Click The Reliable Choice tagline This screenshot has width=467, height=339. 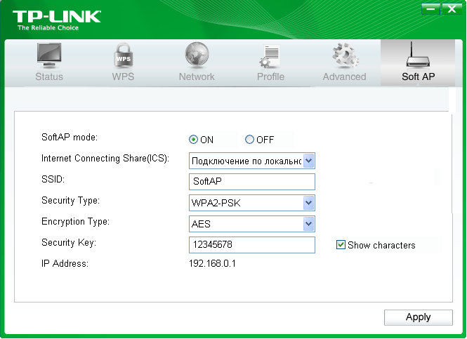48,28
